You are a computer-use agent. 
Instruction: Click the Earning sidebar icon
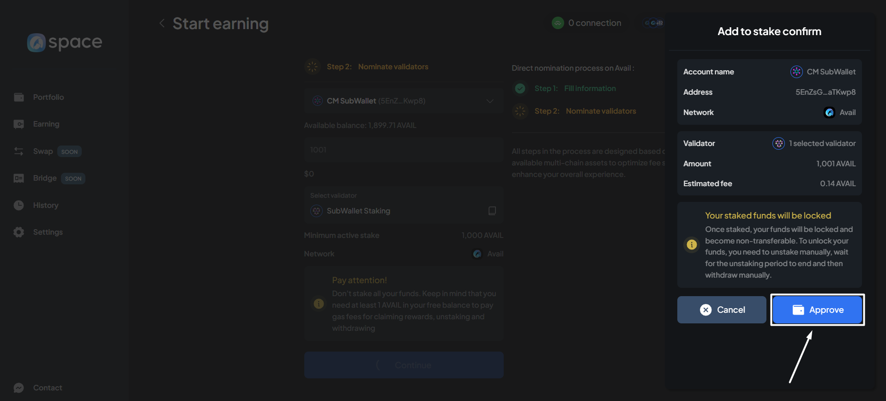pyautogui.click(x=18, y=124)
